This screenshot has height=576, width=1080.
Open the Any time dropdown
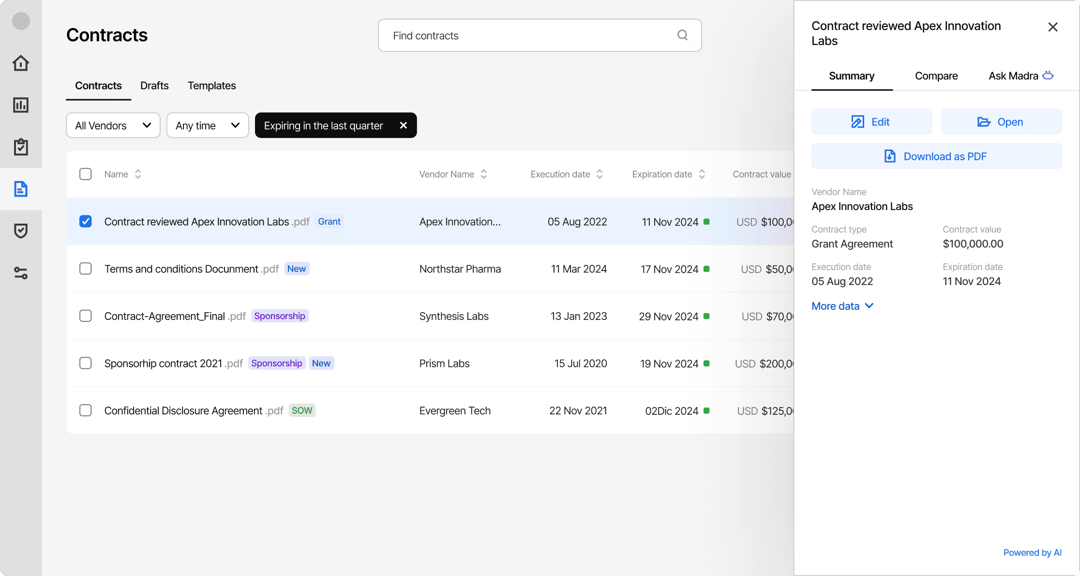(x=207, y=125)
